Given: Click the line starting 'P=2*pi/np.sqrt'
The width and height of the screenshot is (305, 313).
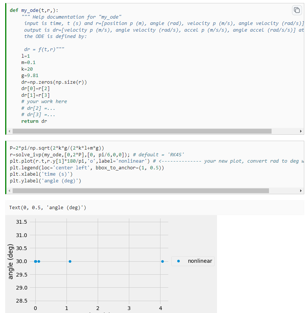Looking at the screenshot, I should (x=57, y=148).
